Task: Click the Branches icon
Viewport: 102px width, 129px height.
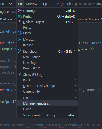Action: click(20, 51)
